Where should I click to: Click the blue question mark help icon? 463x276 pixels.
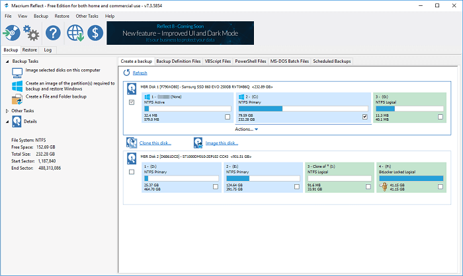(53, 33)
